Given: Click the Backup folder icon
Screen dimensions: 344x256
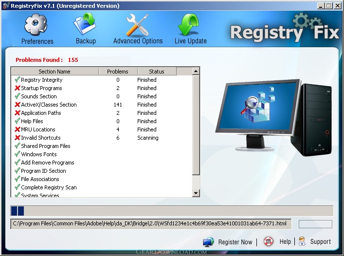Looking at the screenshot, I should pos(85,24).
